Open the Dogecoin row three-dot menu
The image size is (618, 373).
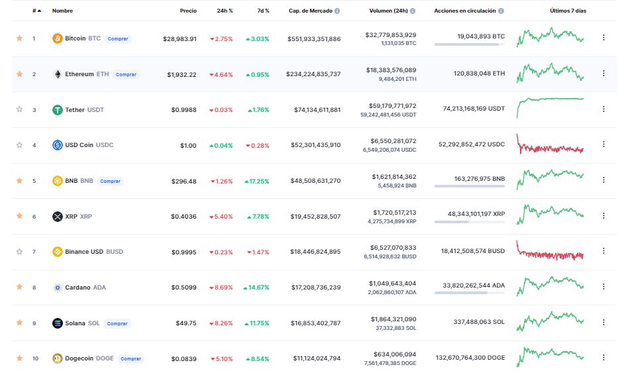(x=603, y=357)
